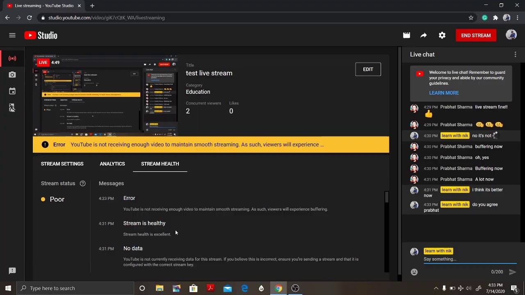
Task: Click the stream status help question icon
Action: 82,184
